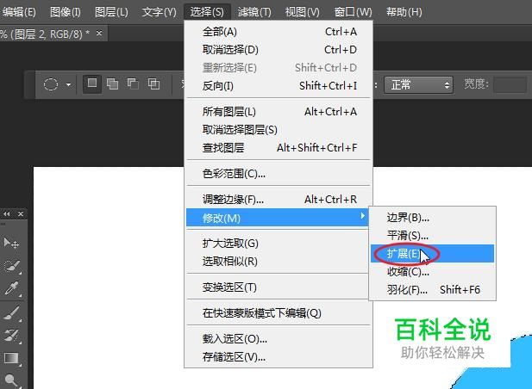Open the 窗口(W) menu
The height and width of the screenshot is (389, 532).
(353, 12)
